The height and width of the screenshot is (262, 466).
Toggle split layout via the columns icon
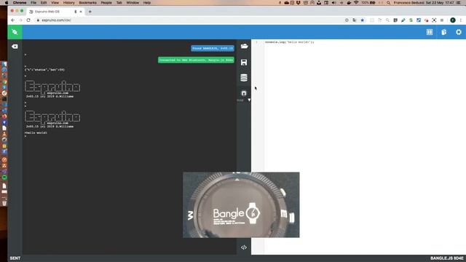point(430,32)
